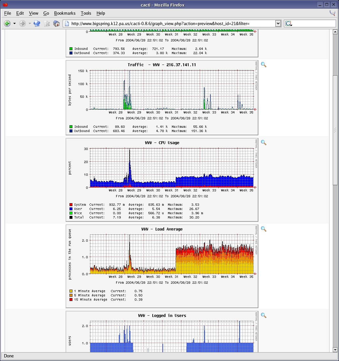Open the search engine selector dropdown
Screen dimensions: 339x361
coord(289,23)
